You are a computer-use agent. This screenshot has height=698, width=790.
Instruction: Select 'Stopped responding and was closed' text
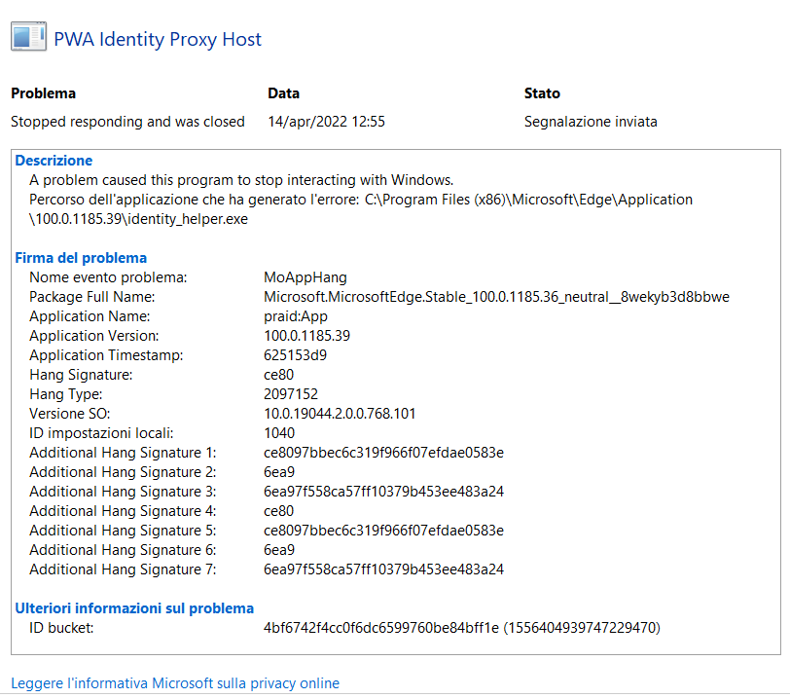[x=127, y=122]
